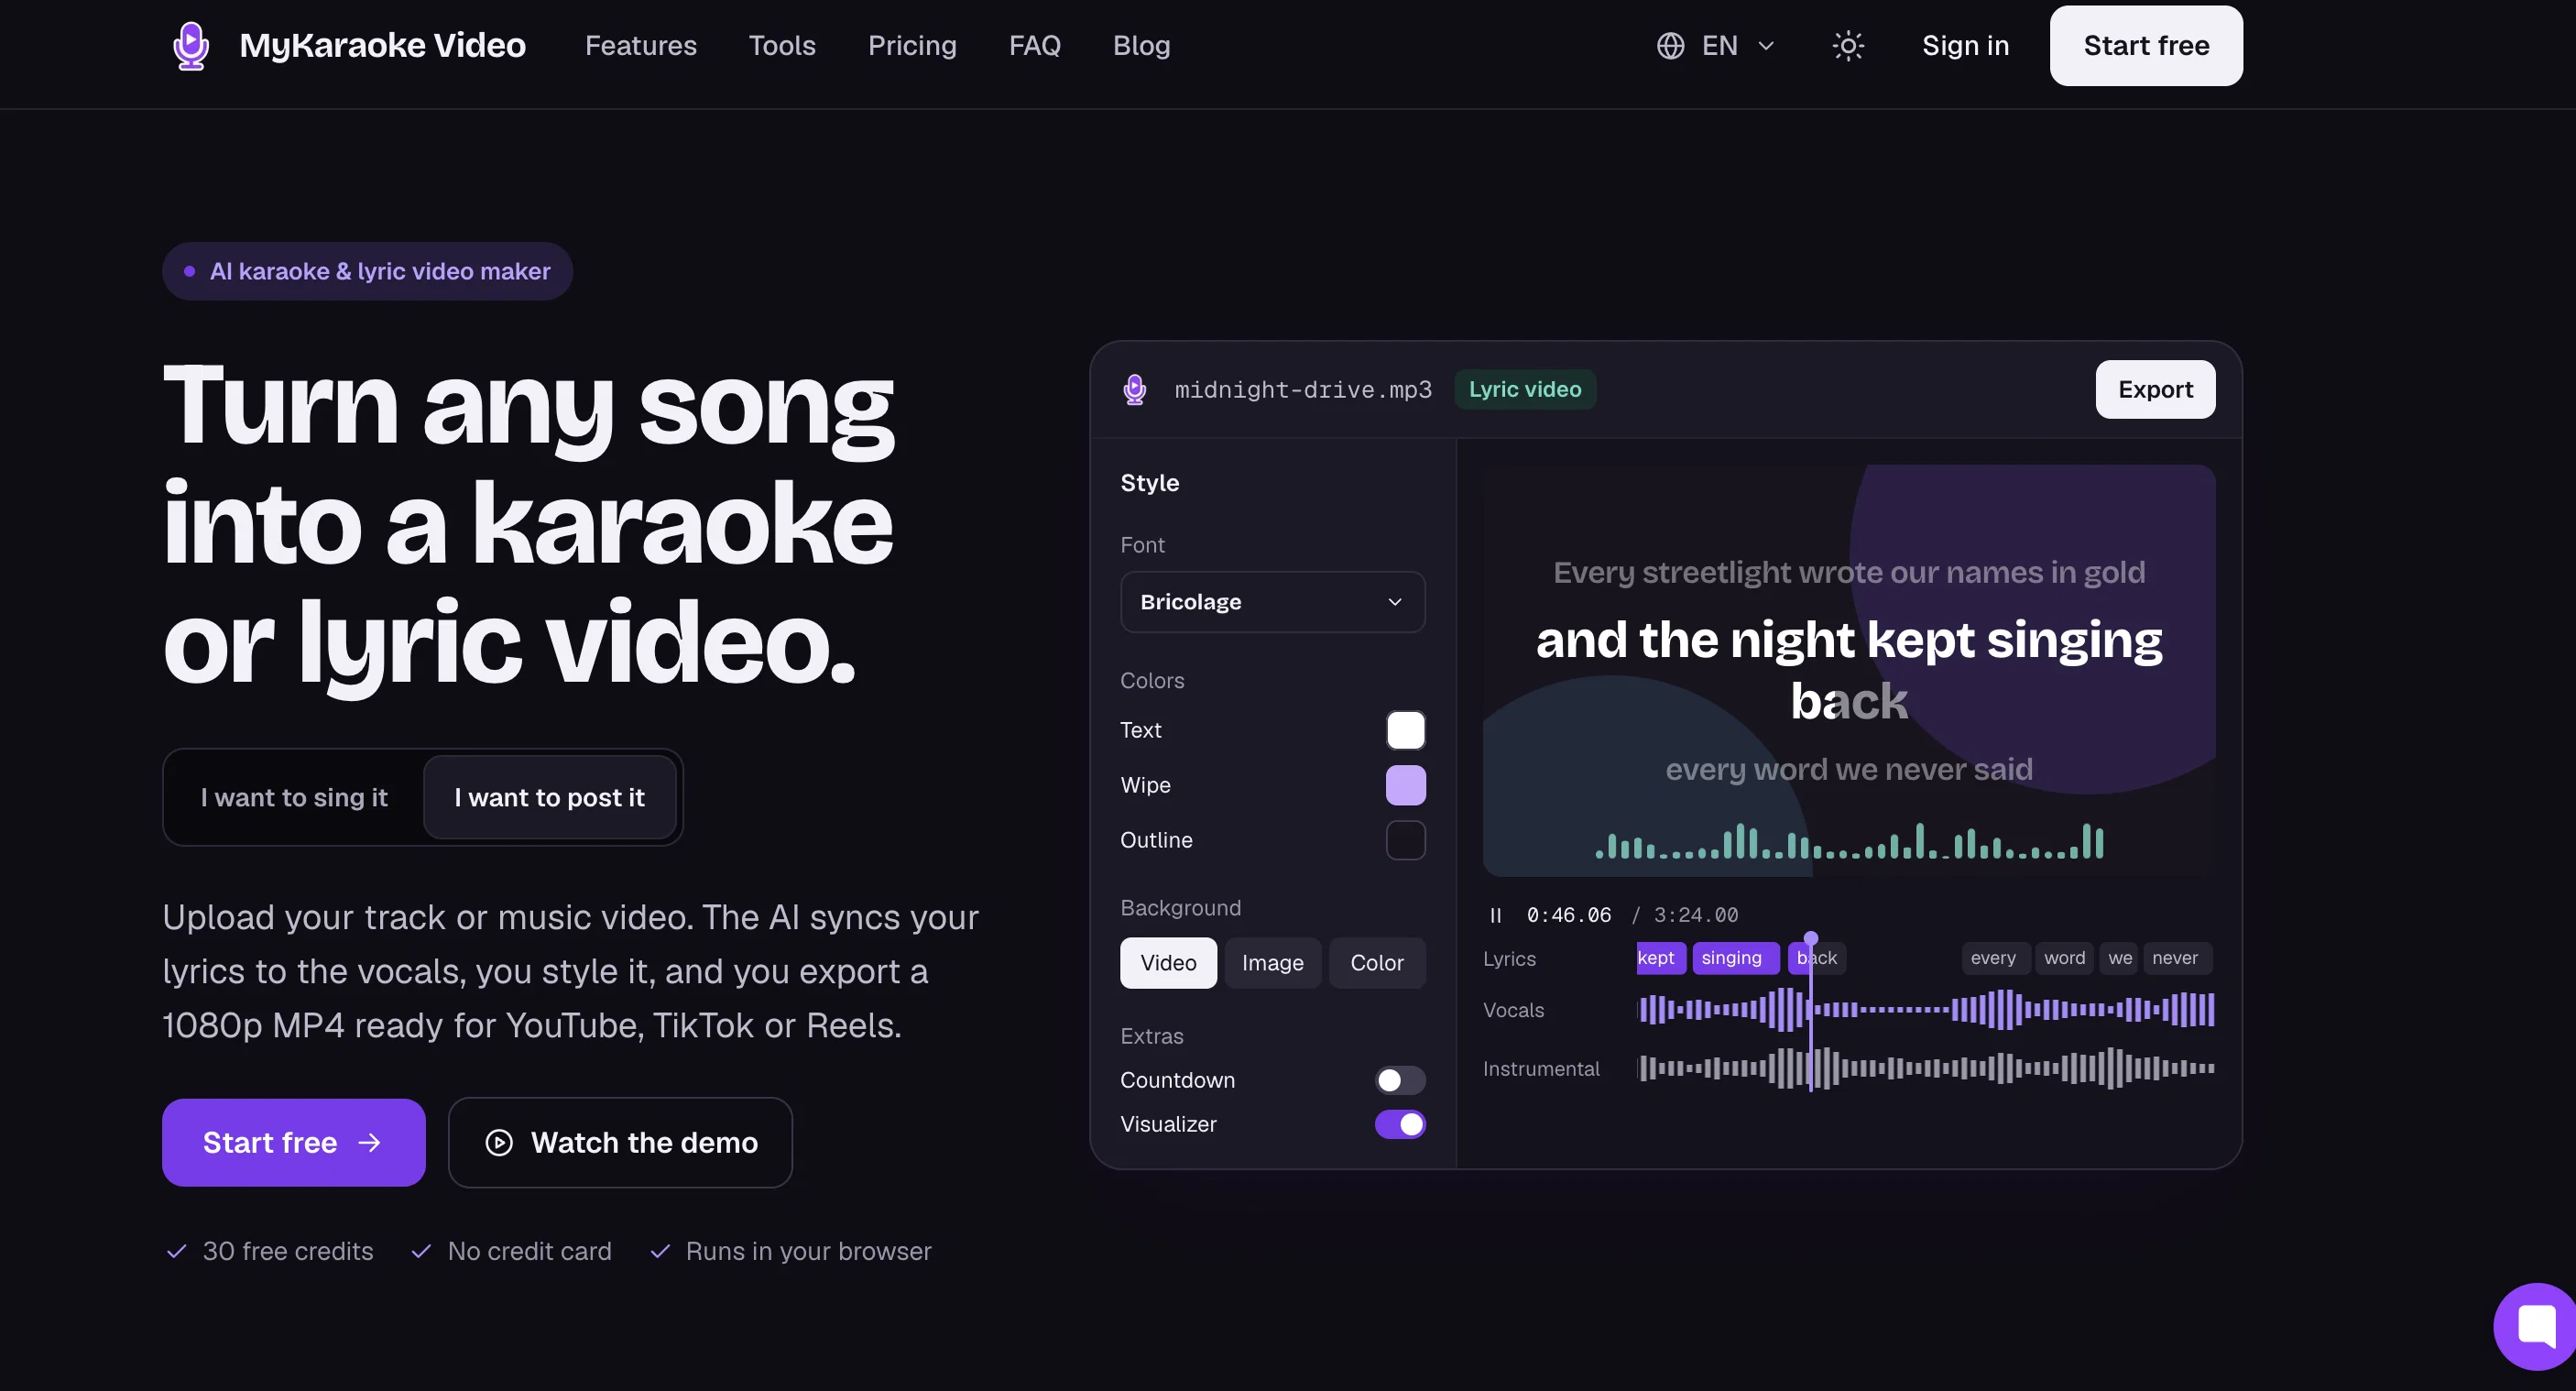Disable the Visualizer toggle
Screen dimensions: 2576x1391
1400,1124
